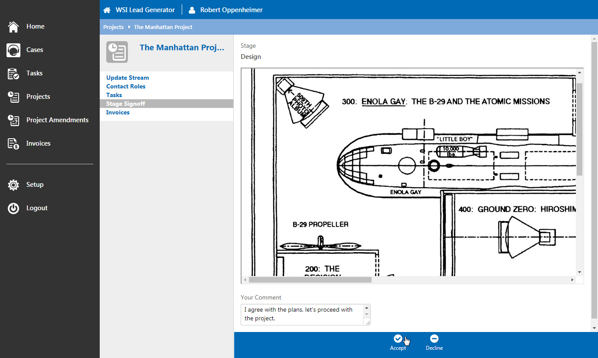This screenshot has height=358, width=598.
Task: Click the Accept checkmark icon
Action: 398,338
